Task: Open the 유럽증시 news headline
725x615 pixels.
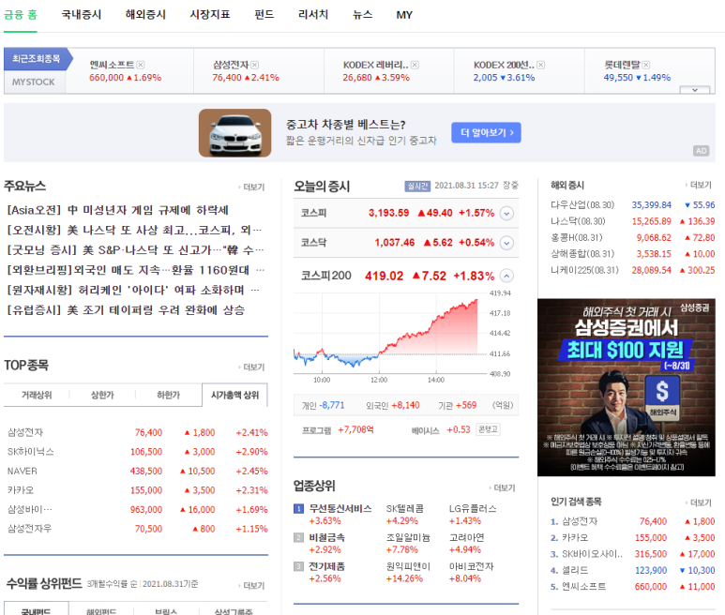Action: tap(126, 310)
